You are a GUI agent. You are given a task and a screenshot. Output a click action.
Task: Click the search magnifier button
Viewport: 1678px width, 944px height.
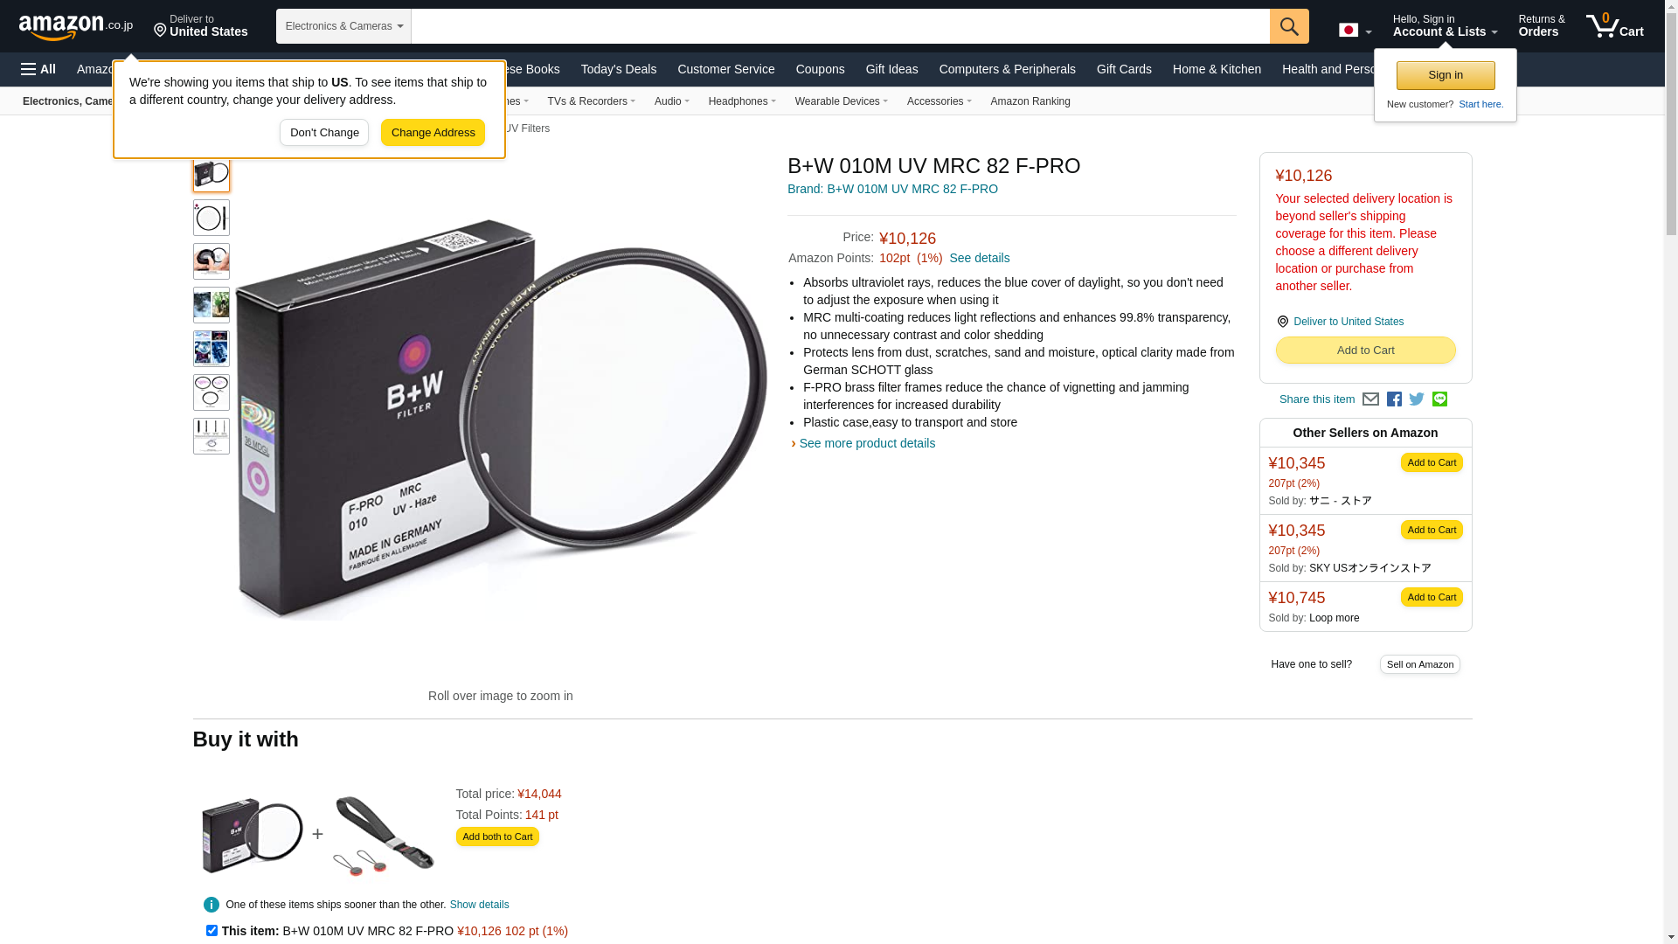pyautogui.click(x=1289, y=26)
